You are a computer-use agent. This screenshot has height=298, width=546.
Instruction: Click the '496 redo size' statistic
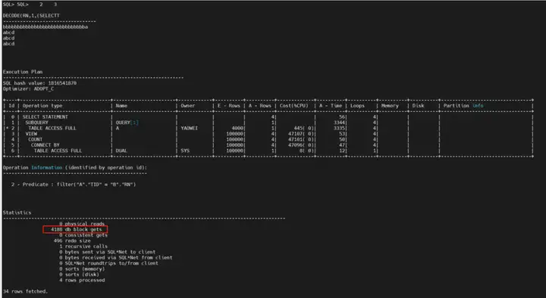72,241
